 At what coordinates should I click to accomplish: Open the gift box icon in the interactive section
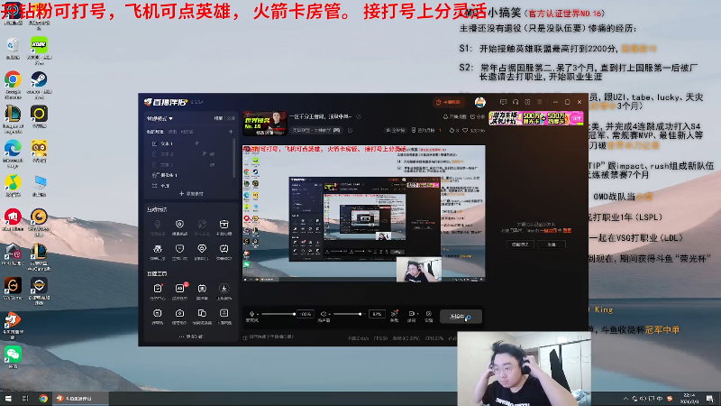click(x=224, y=224)
